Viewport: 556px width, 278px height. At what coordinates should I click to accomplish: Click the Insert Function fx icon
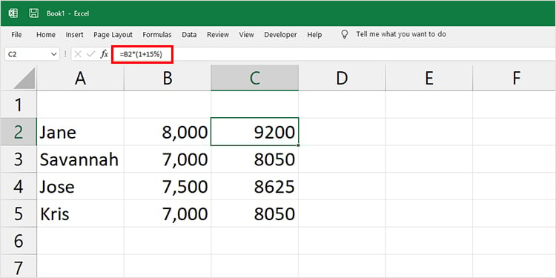104,54
